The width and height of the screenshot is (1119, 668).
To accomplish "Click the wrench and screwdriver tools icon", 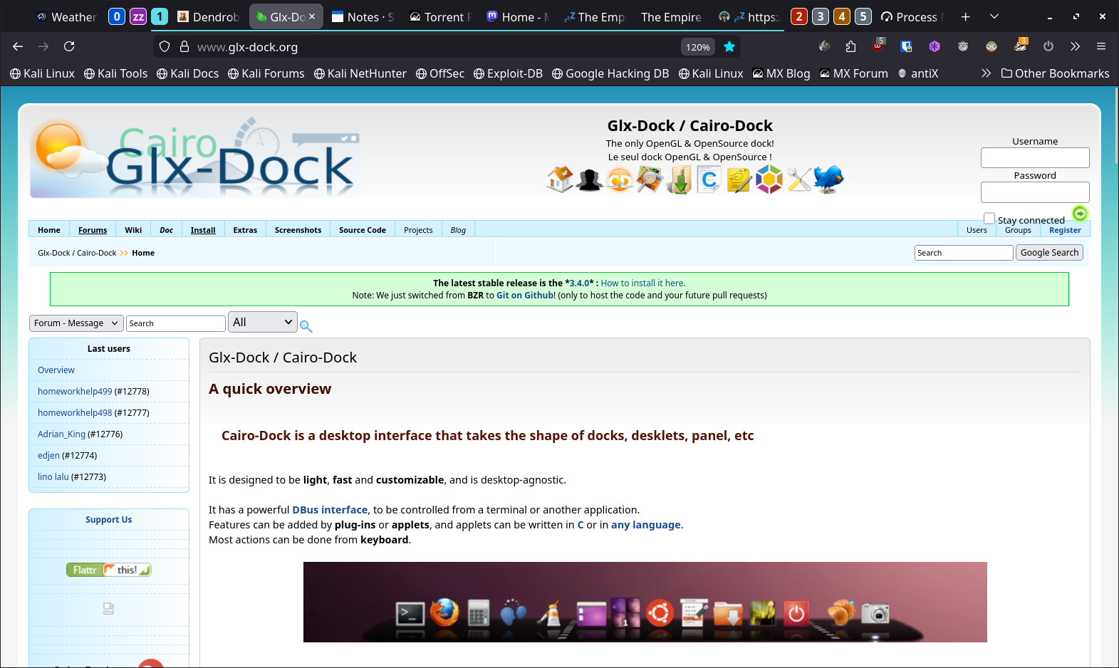I will 798,179.
